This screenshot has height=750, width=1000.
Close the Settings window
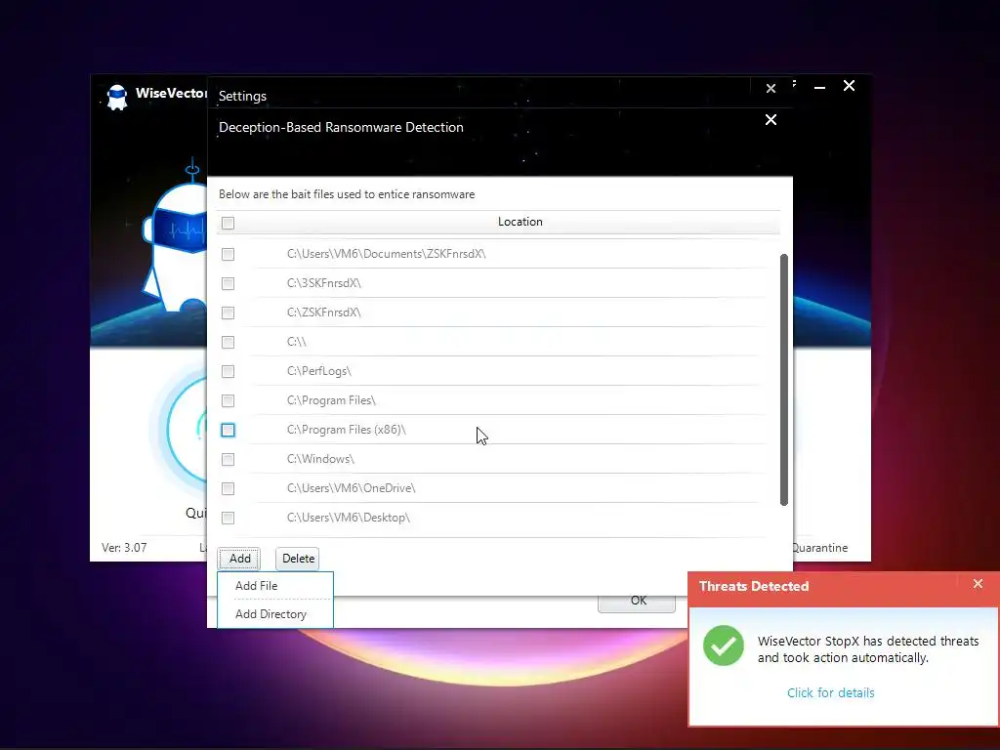click(x=771, y=89)
